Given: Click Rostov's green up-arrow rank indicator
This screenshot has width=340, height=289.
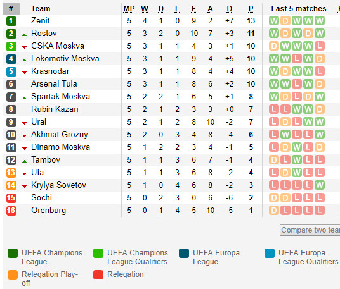Looking at the screenshot, I should click(25, 35).
